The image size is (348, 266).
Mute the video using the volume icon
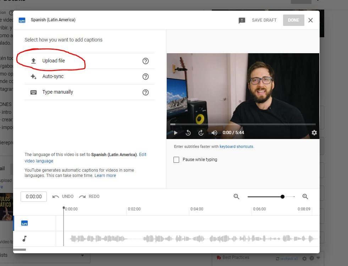point(214,132)
